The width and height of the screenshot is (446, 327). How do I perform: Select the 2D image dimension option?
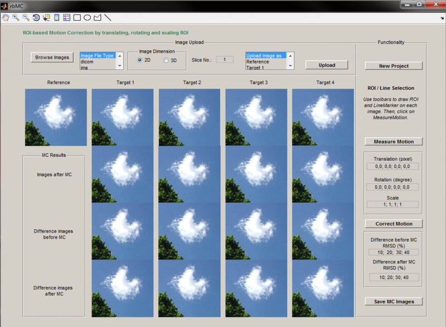pyautogui.click(x=140, y=60)
